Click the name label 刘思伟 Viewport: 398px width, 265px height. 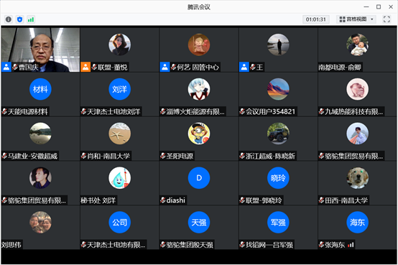[11, 245]
